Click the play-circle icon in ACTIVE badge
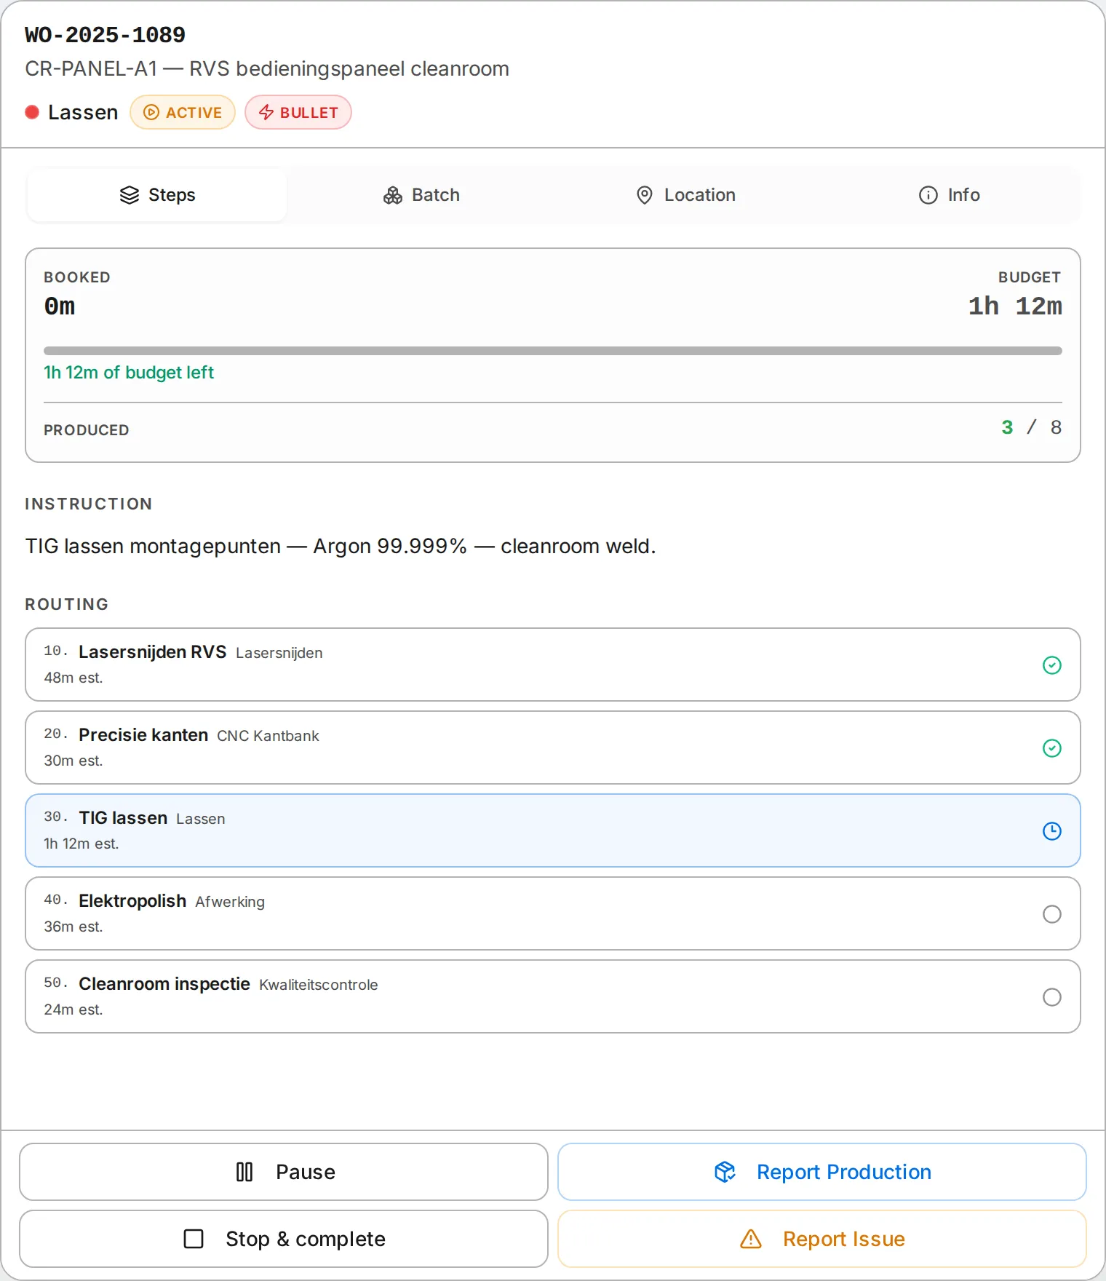Screen dimensions: 1106x1281 151,112
